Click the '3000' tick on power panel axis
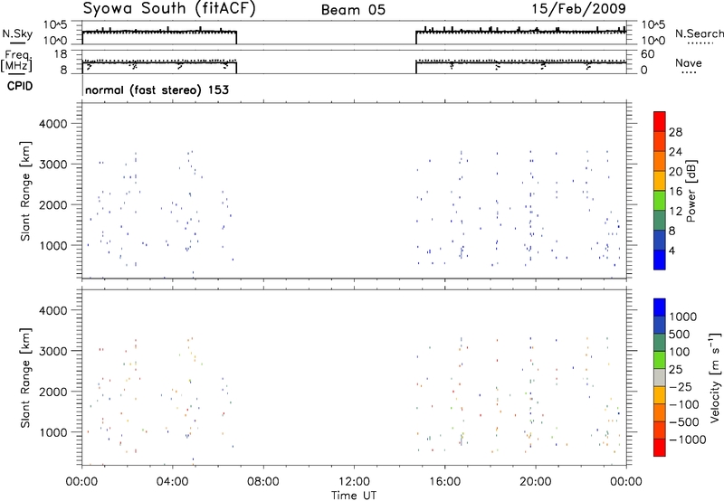Screen dimensions: 724x501 (x=53, y=165)
